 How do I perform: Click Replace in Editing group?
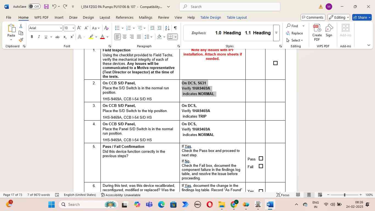[x=295, y=33]
